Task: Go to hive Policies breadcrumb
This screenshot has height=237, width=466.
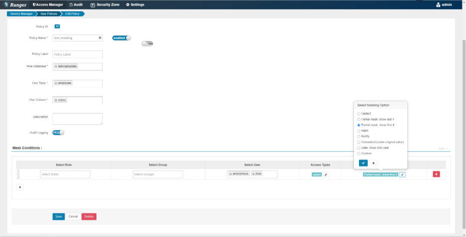Action: (49, 14)
